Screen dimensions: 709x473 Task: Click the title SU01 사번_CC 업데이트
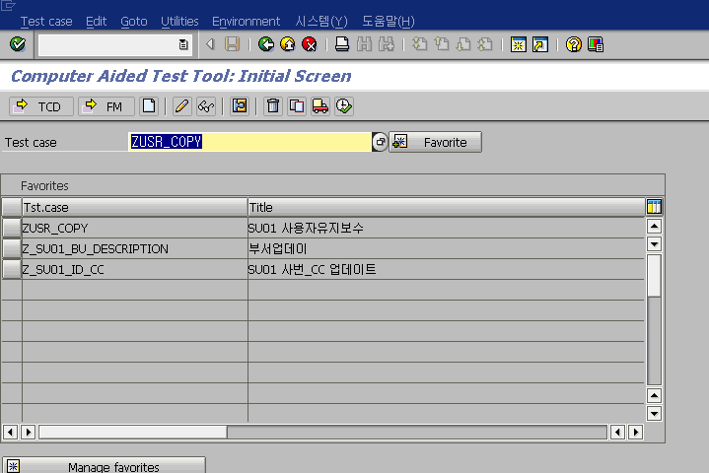click(x=312, y=270)
